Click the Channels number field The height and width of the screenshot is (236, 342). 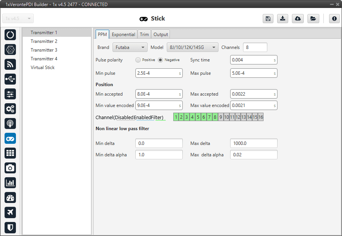[255, 47]
